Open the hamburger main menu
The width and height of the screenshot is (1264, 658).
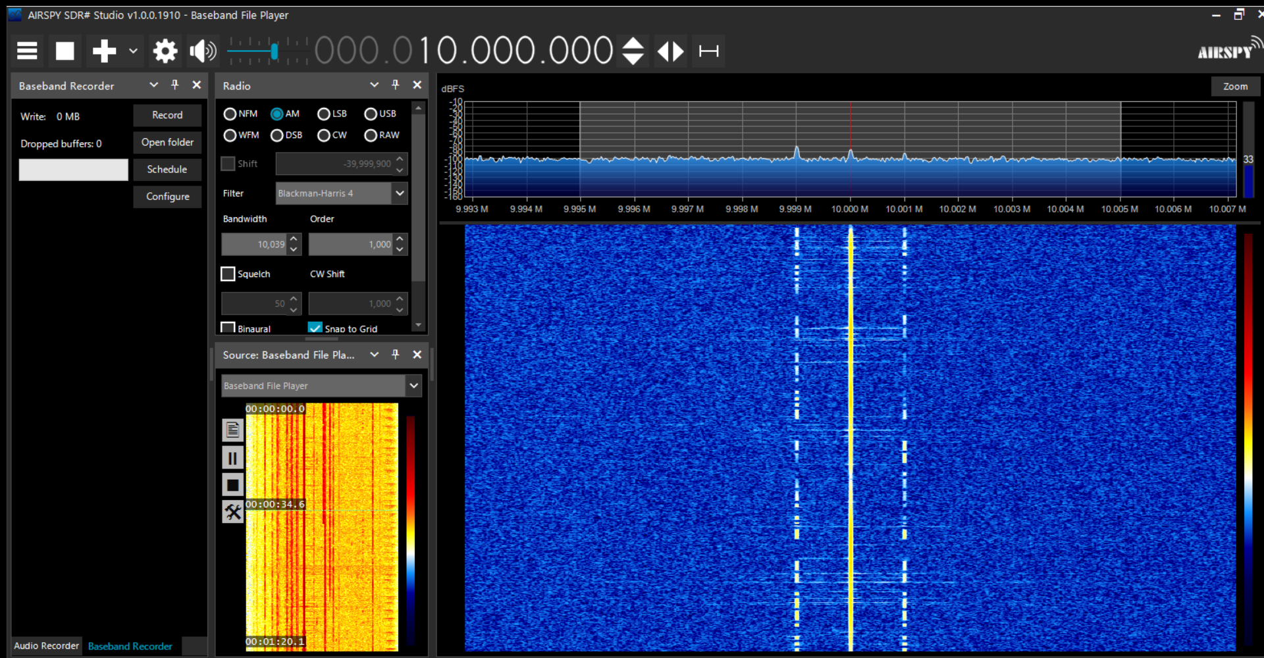[x=27, y=51]
